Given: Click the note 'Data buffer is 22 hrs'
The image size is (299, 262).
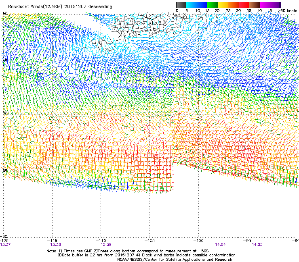Looking at the screenshot, I should [82, 255].
